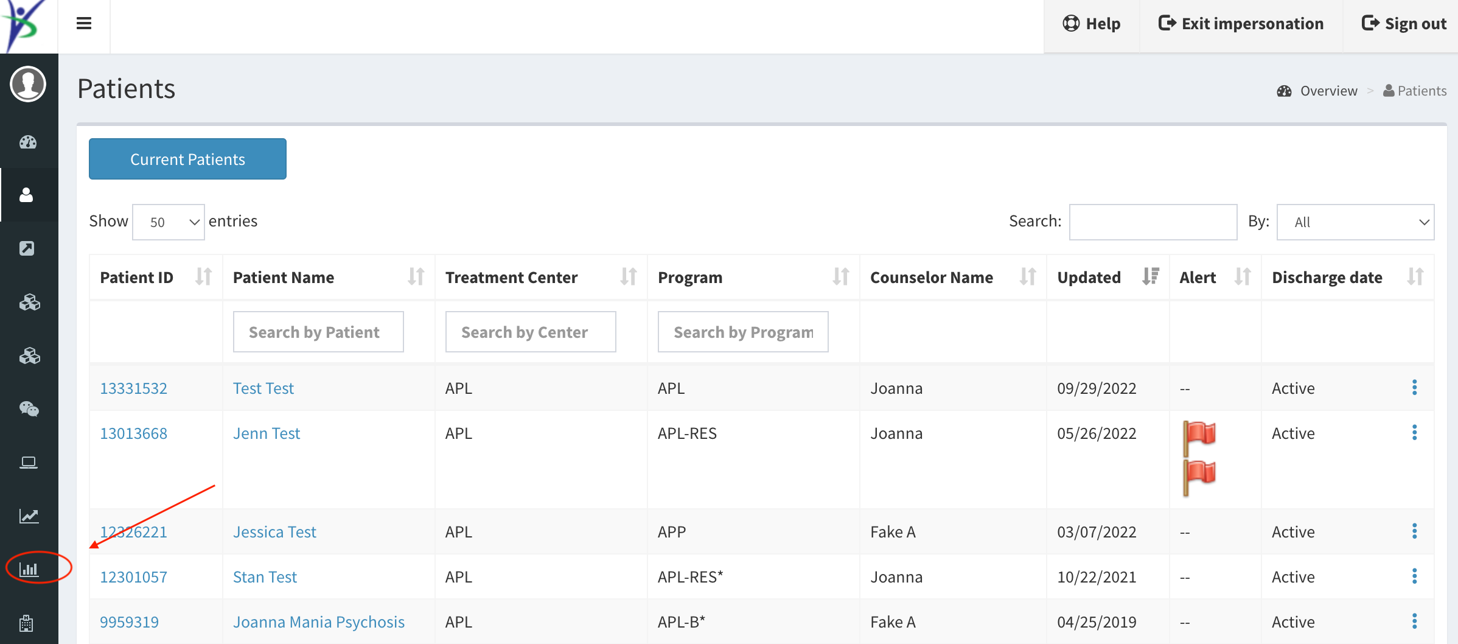
Task: Open patient Jessica Test's profile link
Action: click(274, 531)
